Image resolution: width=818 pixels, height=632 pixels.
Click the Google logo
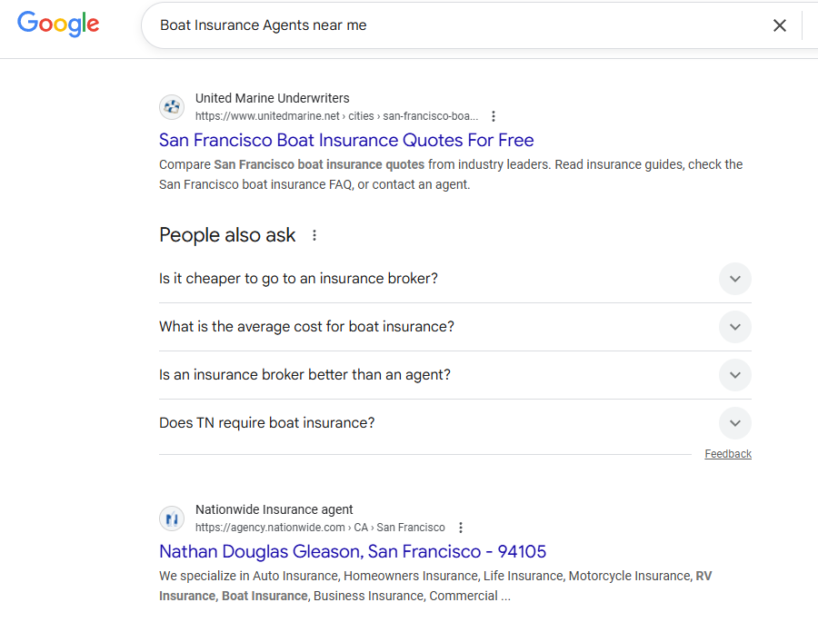tap(58, 25)
